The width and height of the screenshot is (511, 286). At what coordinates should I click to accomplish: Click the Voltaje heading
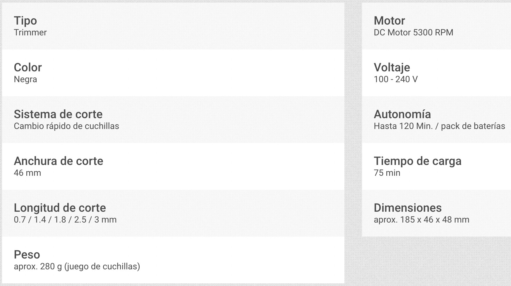pyautogui.click(x=392, y=68)
